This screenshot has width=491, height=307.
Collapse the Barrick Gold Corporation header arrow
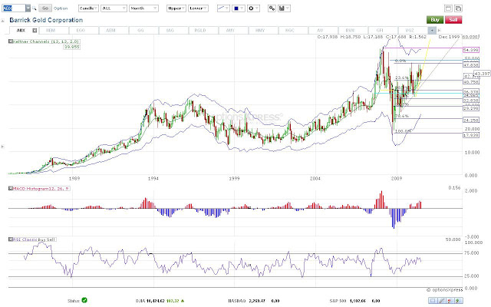click(3, 21)
